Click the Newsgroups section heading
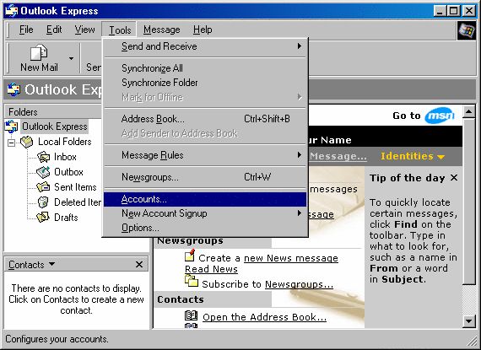This screenshot has width=481, height=350. point(190,241)
